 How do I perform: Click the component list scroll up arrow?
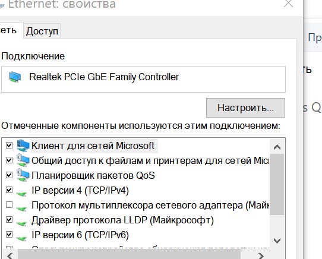(277, 147)
